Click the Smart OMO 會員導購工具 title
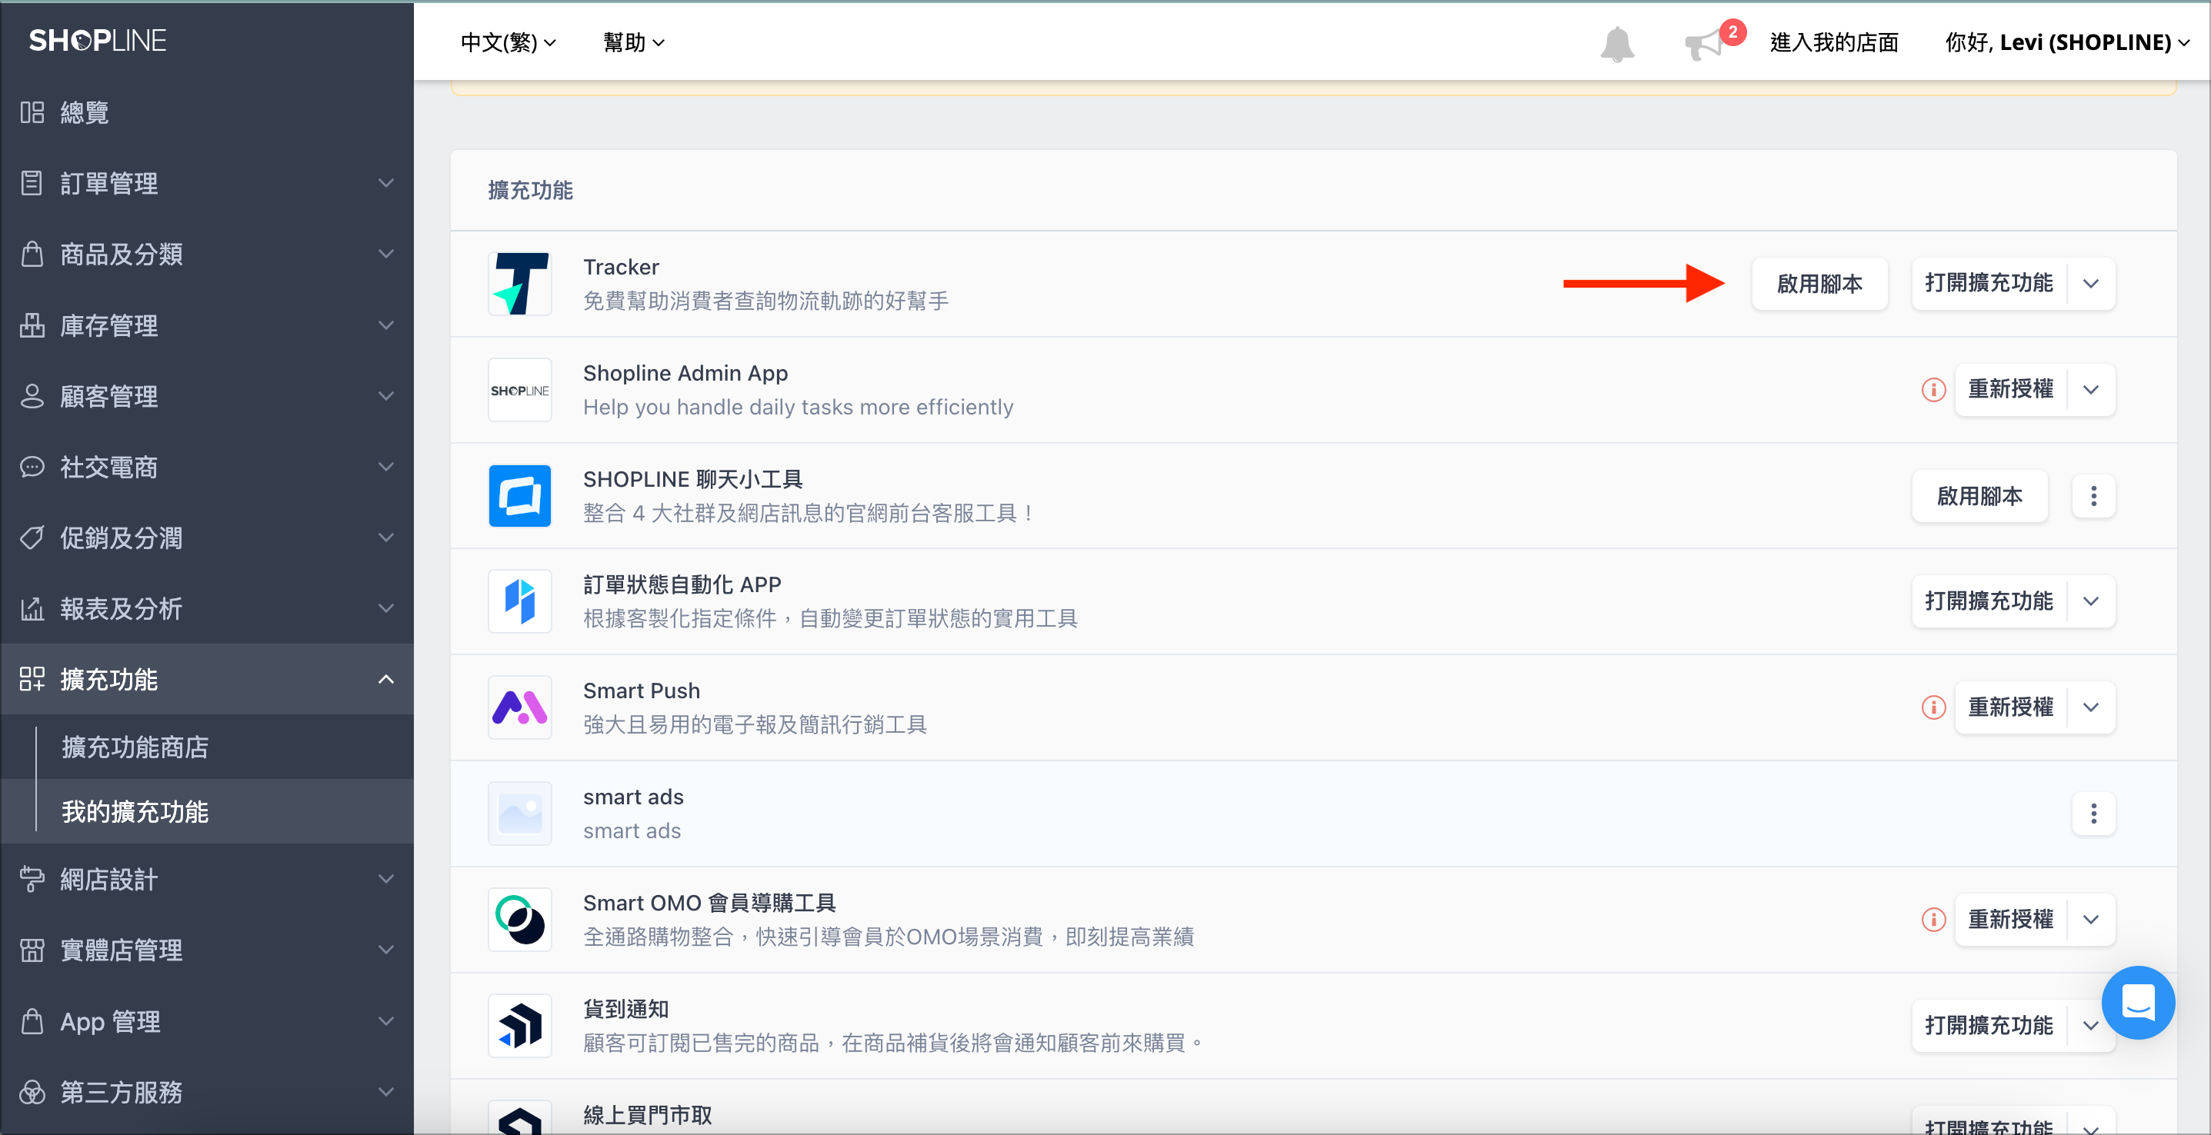The width and height of the screenshot is (2211, 1135). (x=709, y=903)
